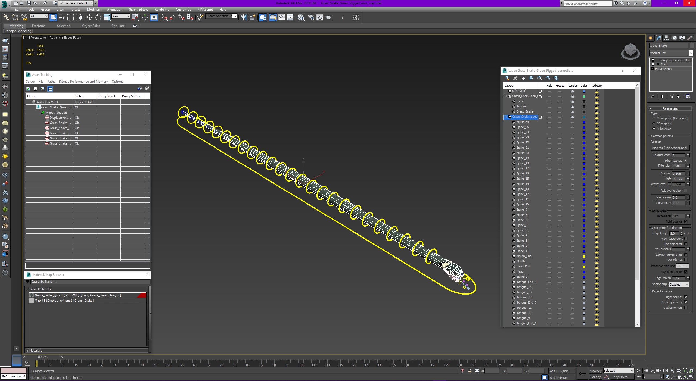Select the 2D mapping (landscape) radio button

pos(654,118)
